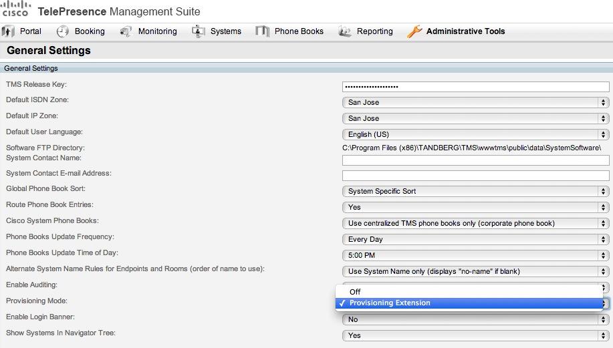This screenshot has width=613, height=348.
Task: Open the Phone Books Update Time dropdown
Action: [475, 255]
